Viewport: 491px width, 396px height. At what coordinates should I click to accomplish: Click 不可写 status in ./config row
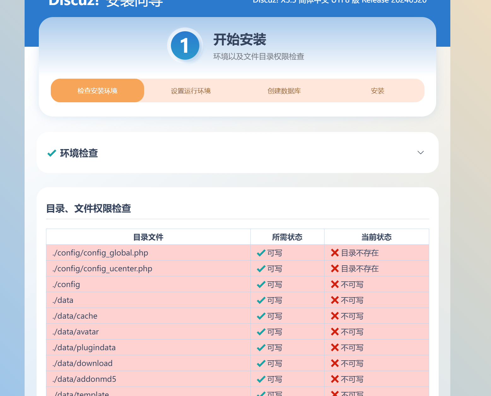[x=352, y=285]
